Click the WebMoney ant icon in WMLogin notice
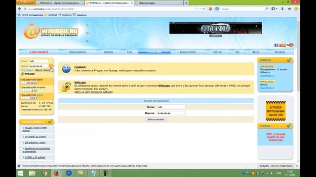 pyautogui.click(x=66, y=87)
